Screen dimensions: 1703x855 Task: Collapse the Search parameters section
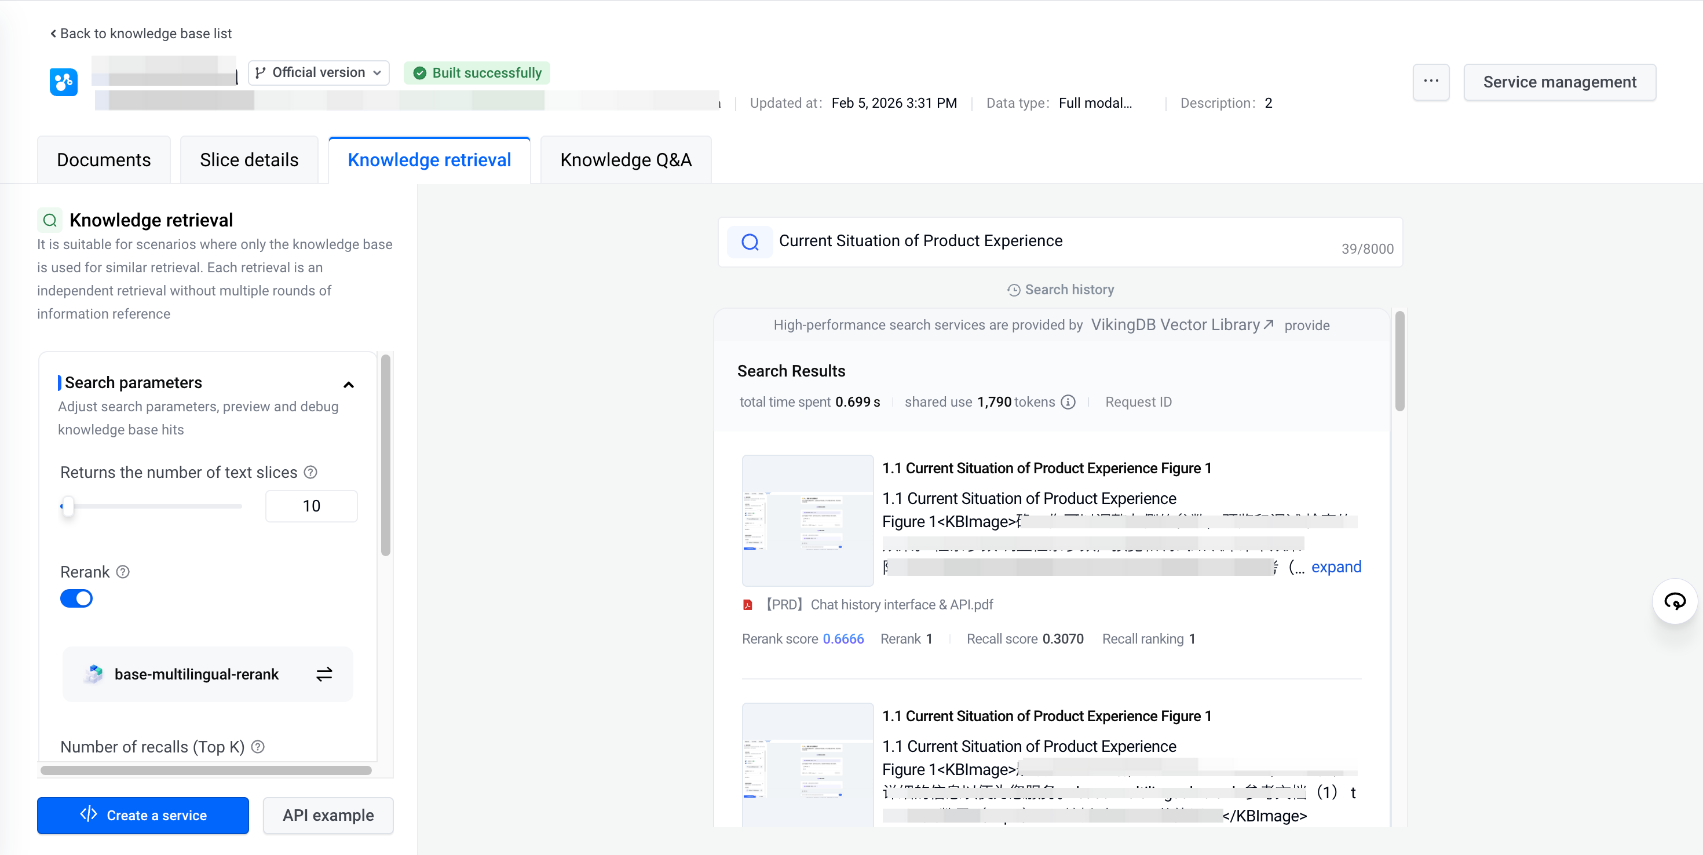point(348,384)
